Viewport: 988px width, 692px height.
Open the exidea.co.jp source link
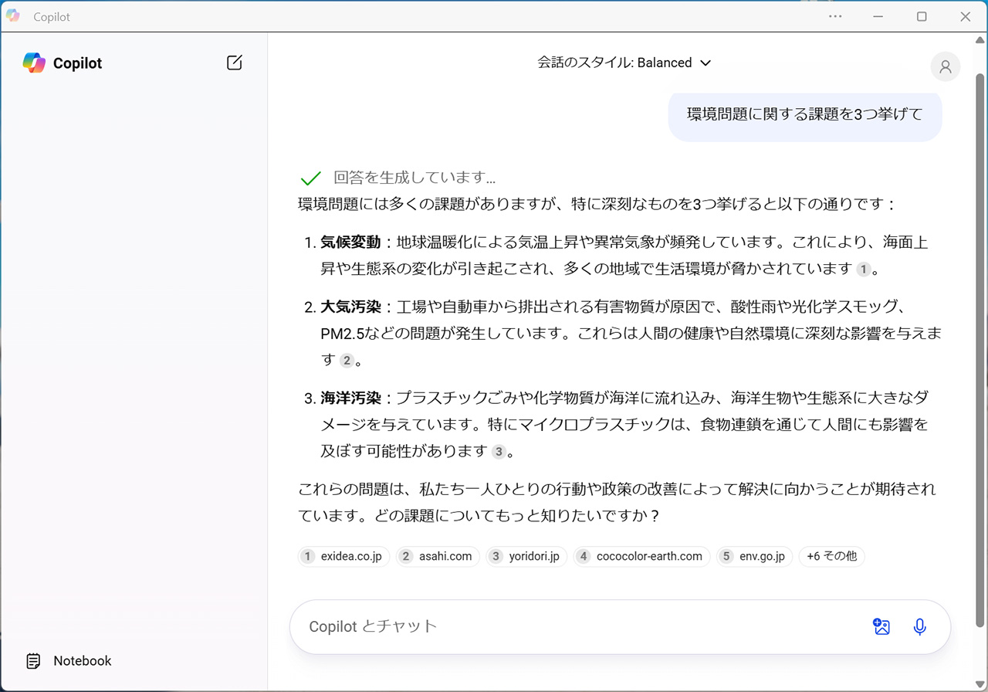point(343,556)
